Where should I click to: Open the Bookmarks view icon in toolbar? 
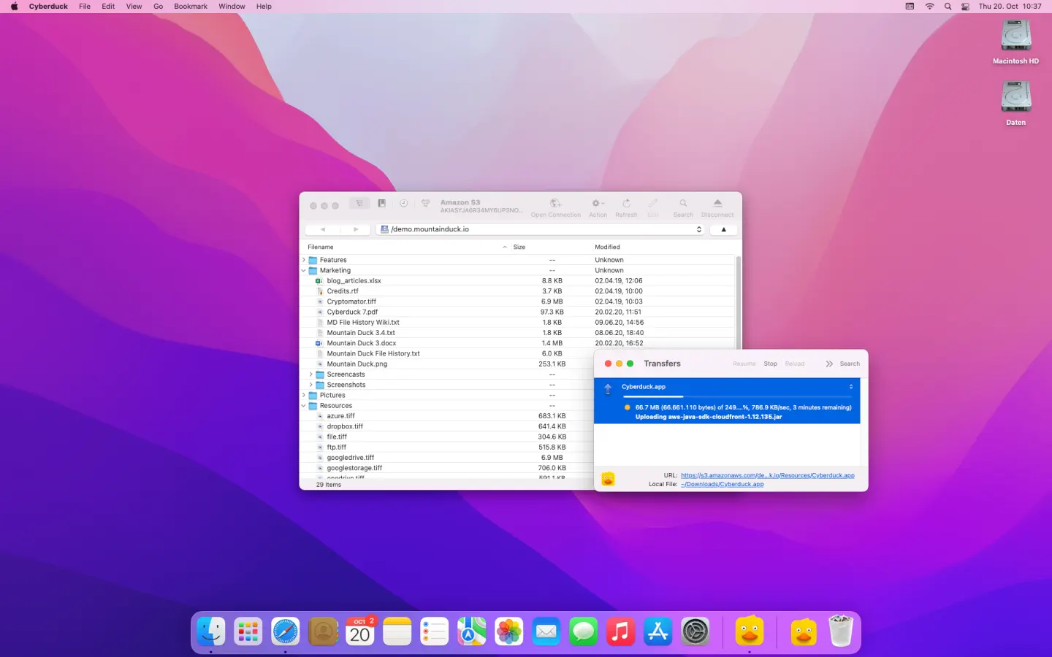[x=381, y=204]
